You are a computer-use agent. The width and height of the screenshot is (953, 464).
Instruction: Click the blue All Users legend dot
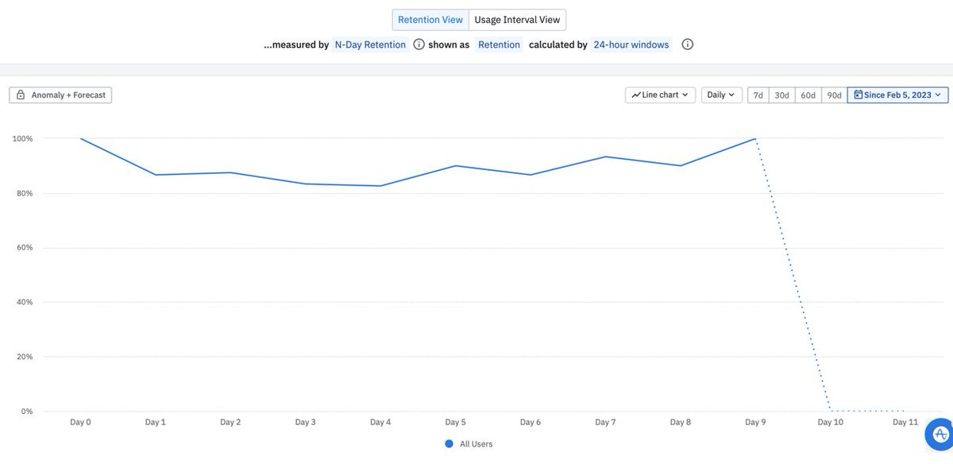click(449, 443)
